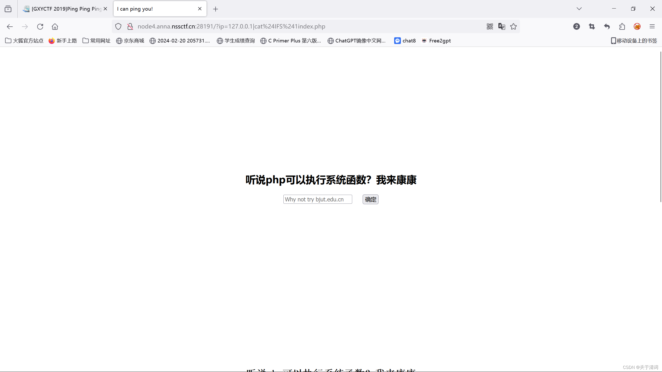Open the screenshot crop tool icon
The image size is (662, 372).
pyautogui.click(x=592, y=26)
